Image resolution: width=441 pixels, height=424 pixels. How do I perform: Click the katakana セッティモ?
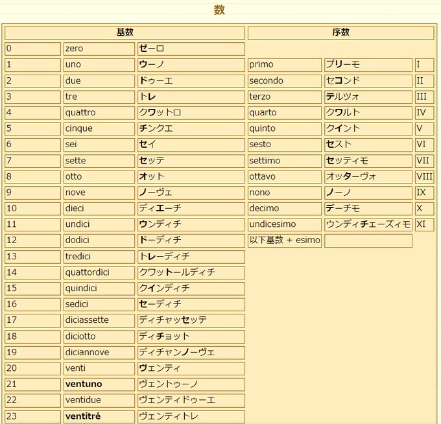pyautogui.click(x=347, y=161)
